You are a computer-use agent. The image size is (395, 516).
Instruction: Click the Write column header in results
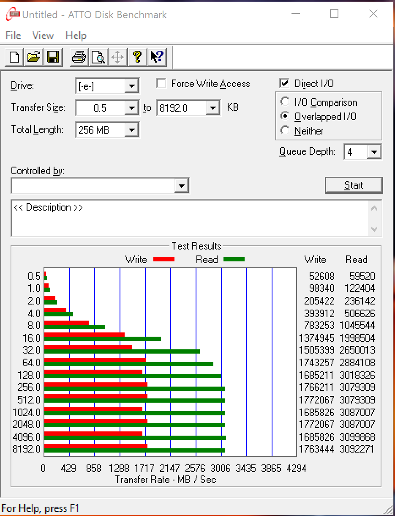click(x=315, y=259)
